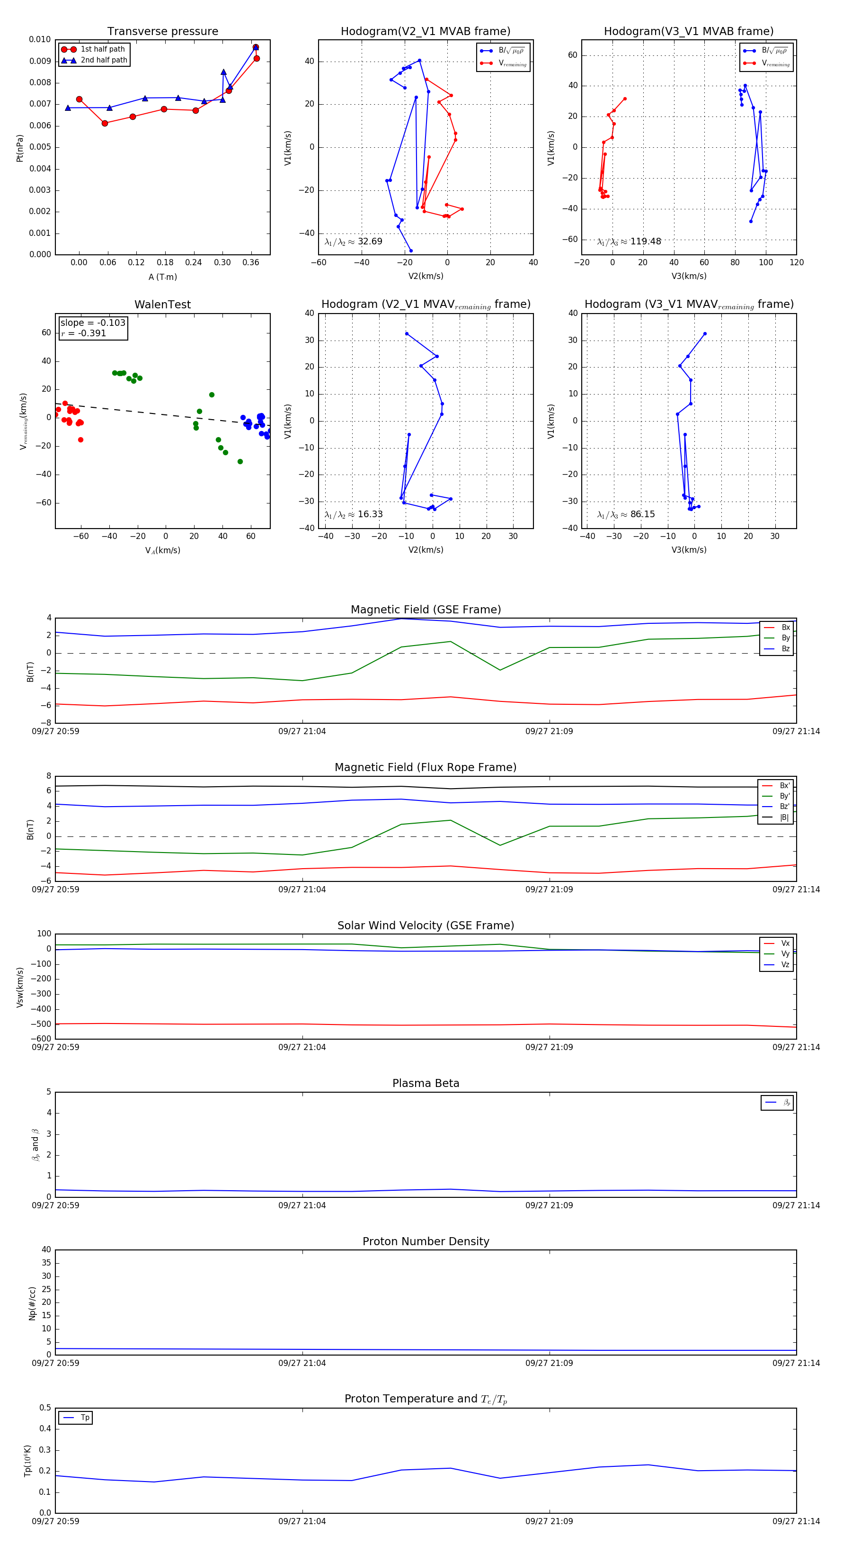Click the 'Hodogram(V2_V1 MVAB frame)' title
This screenshot has width=852, height=1563.
point(426,32)
